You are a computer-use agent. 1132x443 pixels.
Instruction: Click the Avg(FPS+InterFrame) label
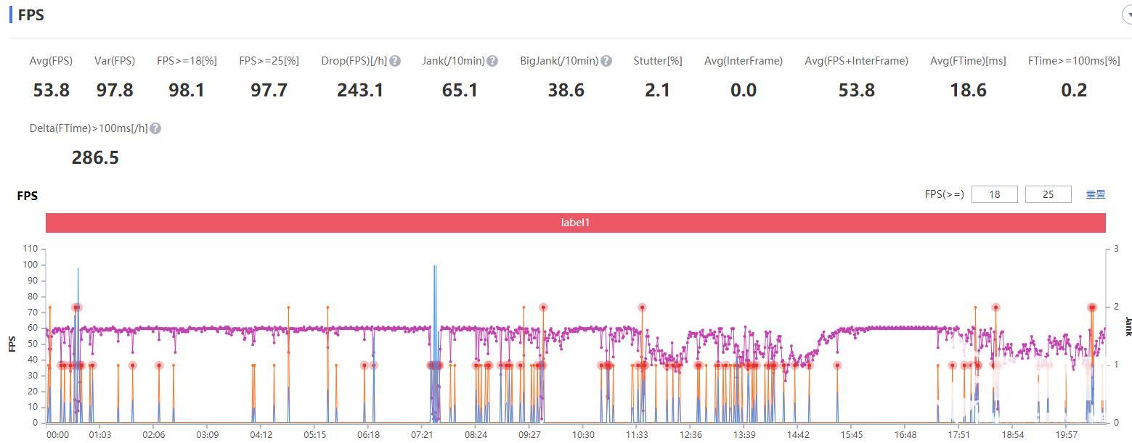click(857, 61)
